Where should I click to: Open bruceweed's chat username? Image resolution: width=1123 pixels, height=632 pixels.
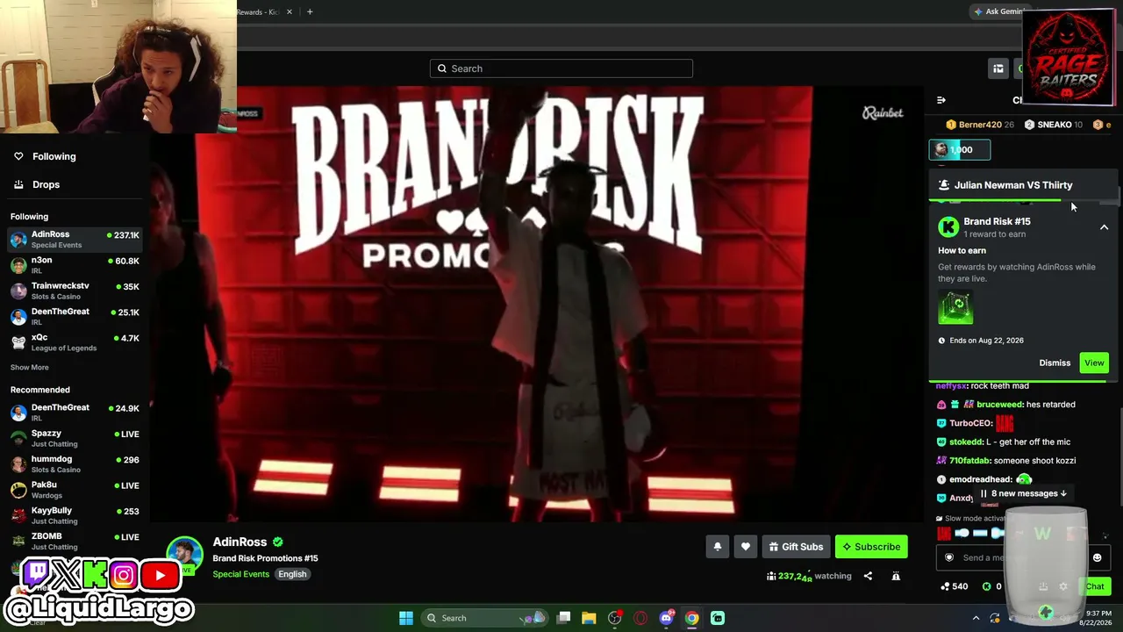(x=1000, y=405)
